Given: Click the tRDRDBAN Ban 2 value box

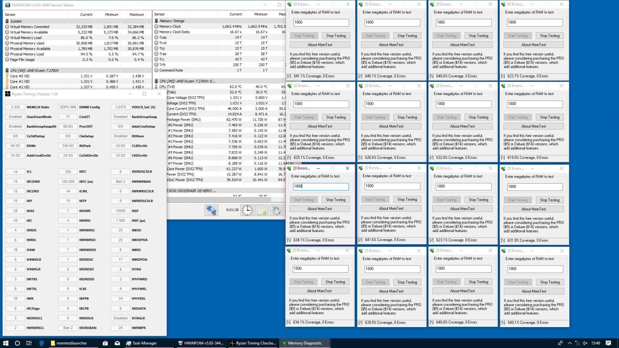Looking at the screenshot, I should coord(68,328).
